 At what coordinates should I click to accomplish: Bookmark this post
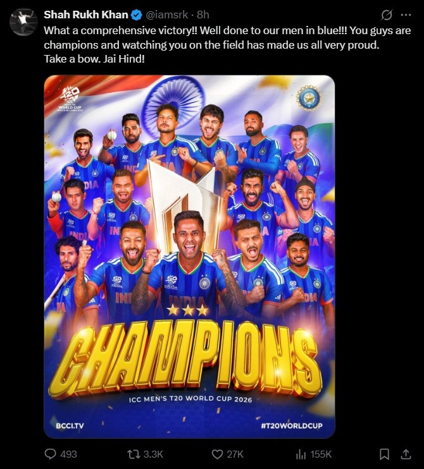(385, 454)
